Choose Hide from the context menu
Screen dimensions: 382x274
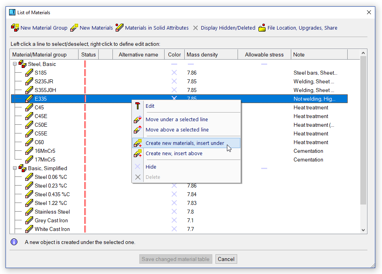(x=151, y=167)
